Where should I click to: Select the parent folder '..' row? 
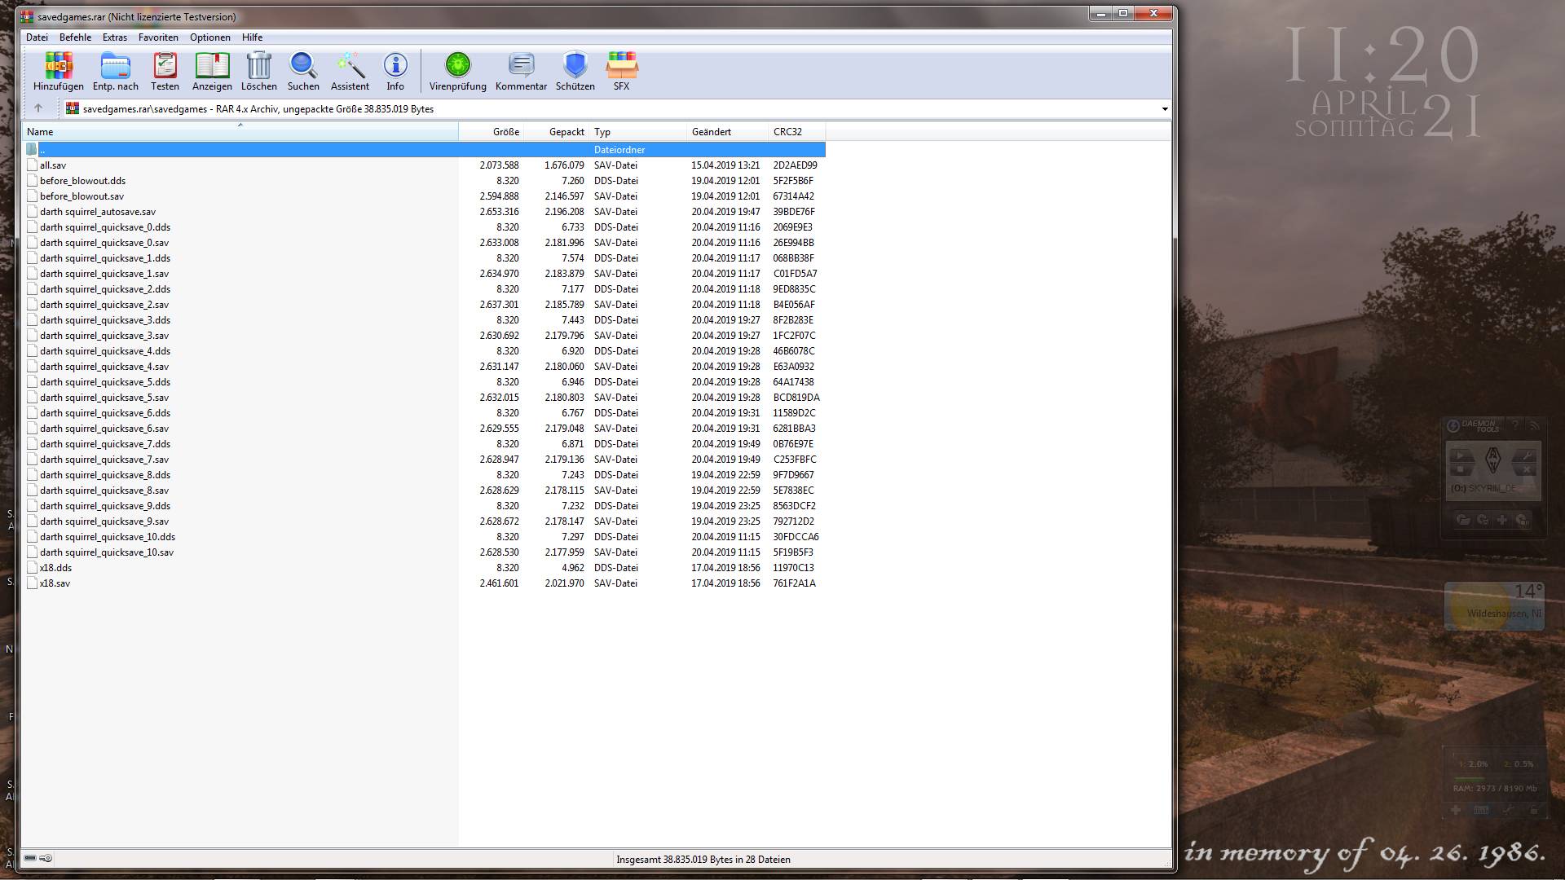[42, 150]
